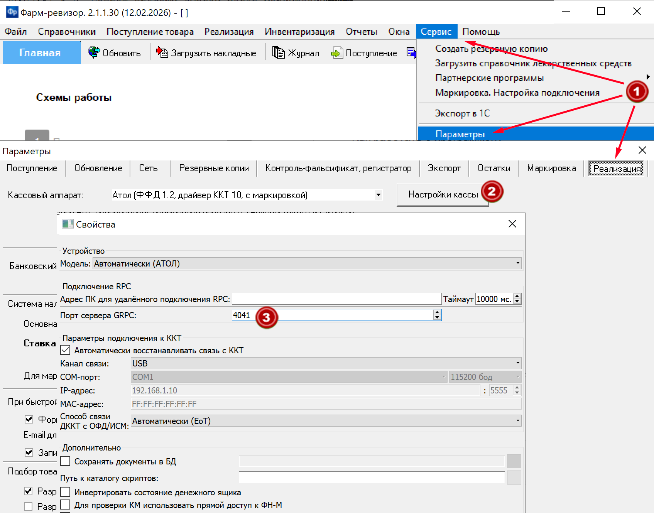The image size is (654, 513).
Task: Click the Загрузить накладные toolbar icon
Action: 162,52
